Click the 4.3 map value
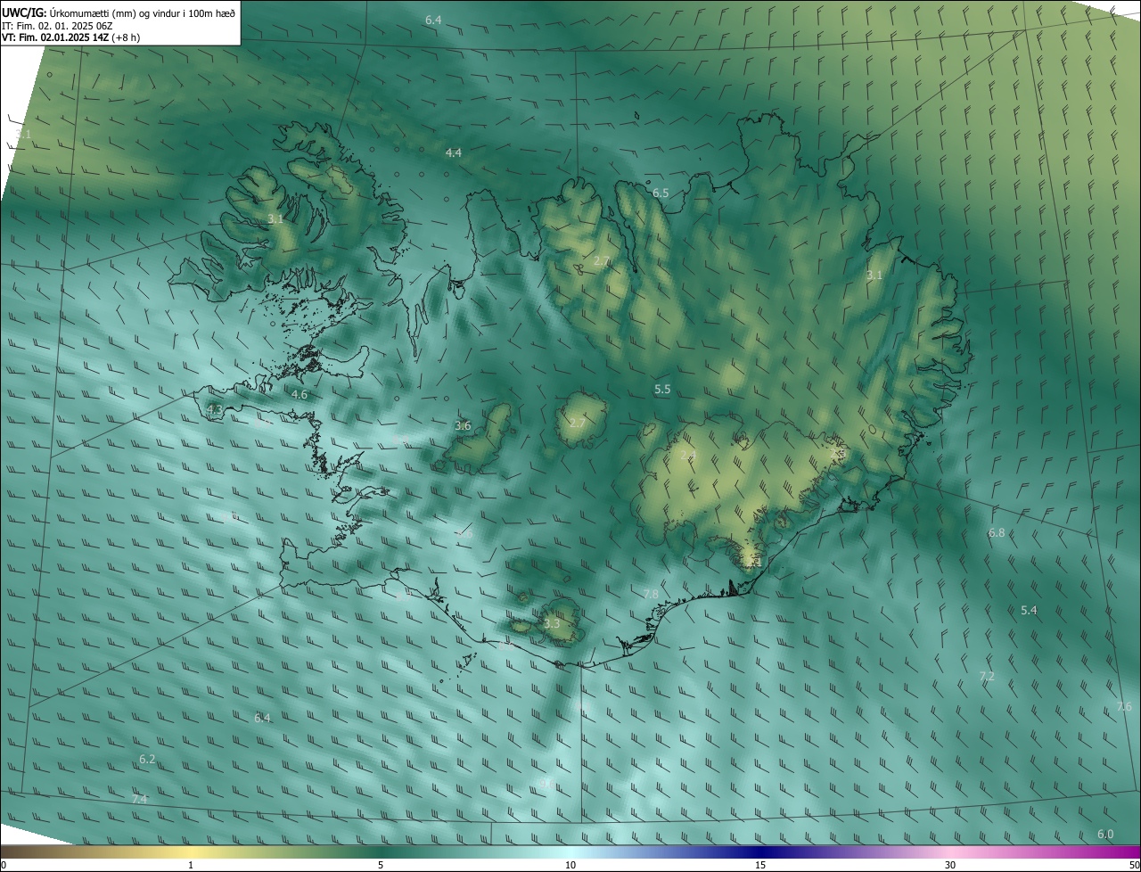This screenshot has height=872, width=1141. tap(214, 410)
